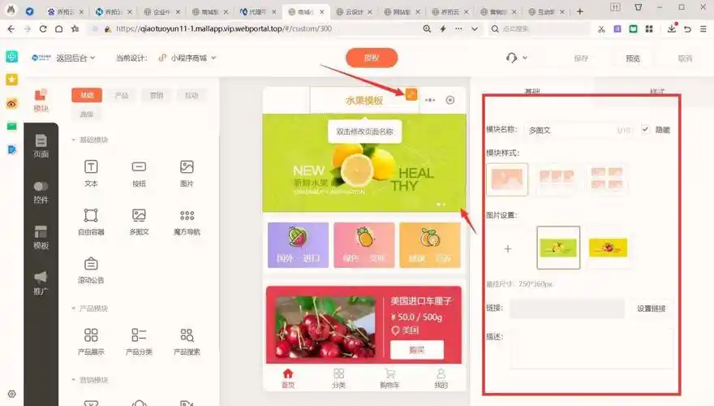
Task: Click the bookmark star icon in toolbar
Action: click(x=75, y=28)
